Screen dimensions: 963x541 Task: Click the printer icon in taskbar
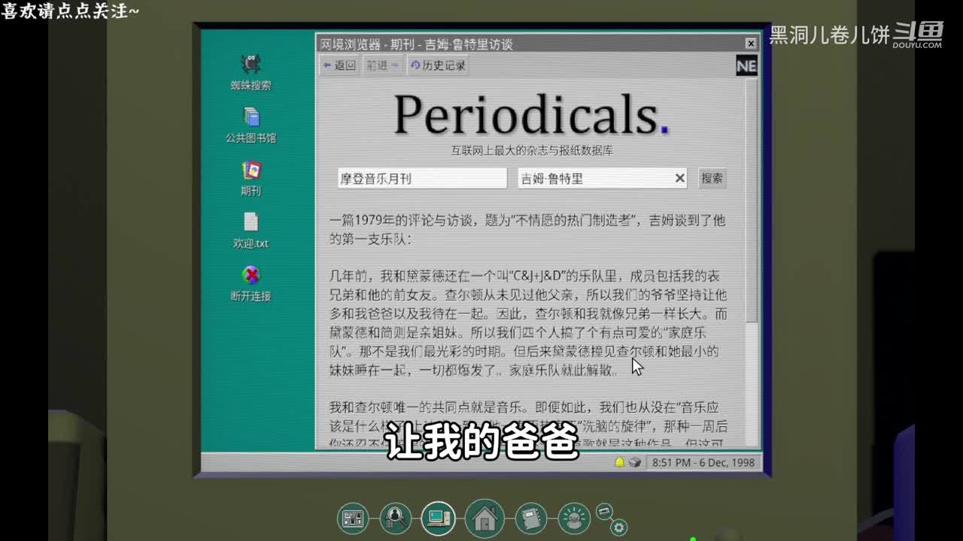635,462
